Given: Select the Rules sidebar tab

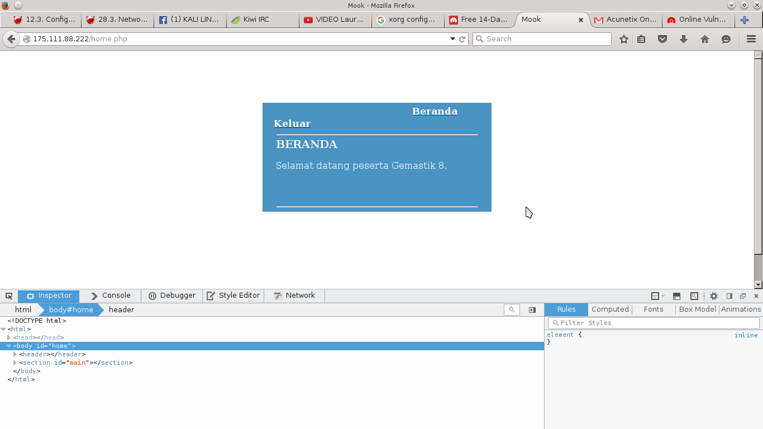Looking at the screenshot, I should (566, 309).
